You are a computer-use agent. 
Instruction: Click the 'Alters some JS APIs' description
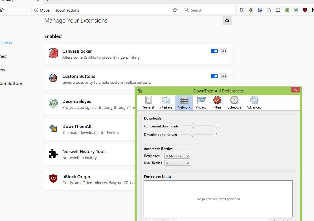tap(101, 58)
